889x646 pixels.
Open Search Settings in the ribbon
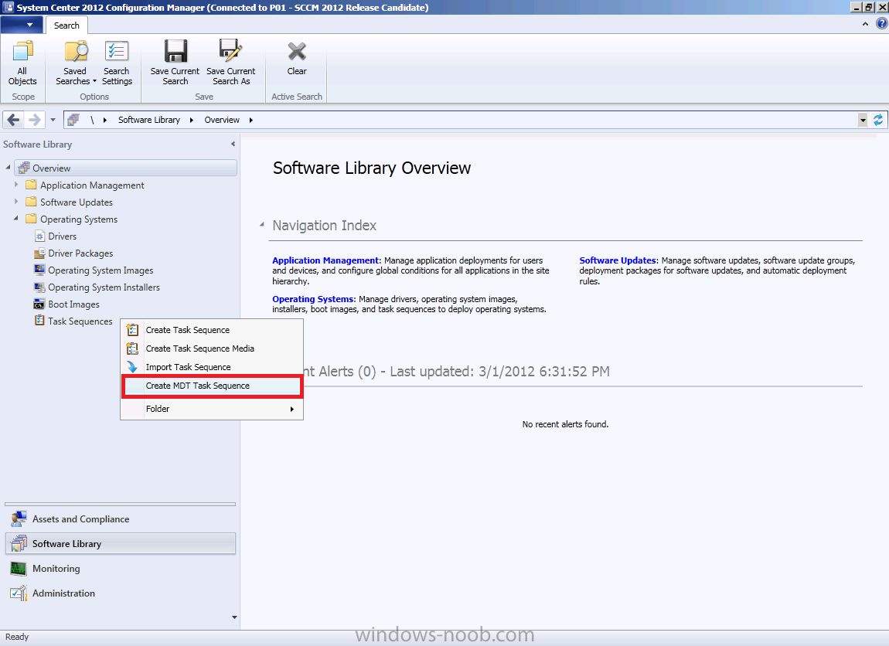pos(117,63)
